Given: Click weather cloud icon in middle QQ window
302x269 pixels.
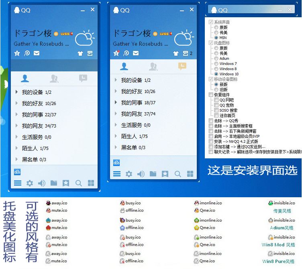Looking at the screenshot, I should pos(184,38).
